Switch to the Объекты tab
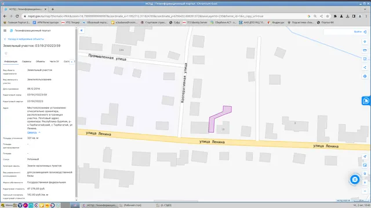The width and height of the screenshot is (371, 208). click(40, 62)
